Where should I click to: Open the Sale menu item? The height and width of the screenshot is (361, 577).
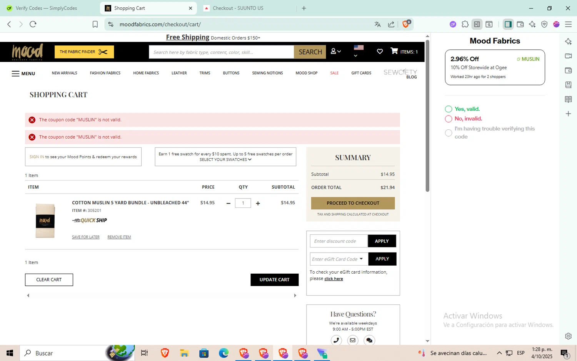pos(334,73)
